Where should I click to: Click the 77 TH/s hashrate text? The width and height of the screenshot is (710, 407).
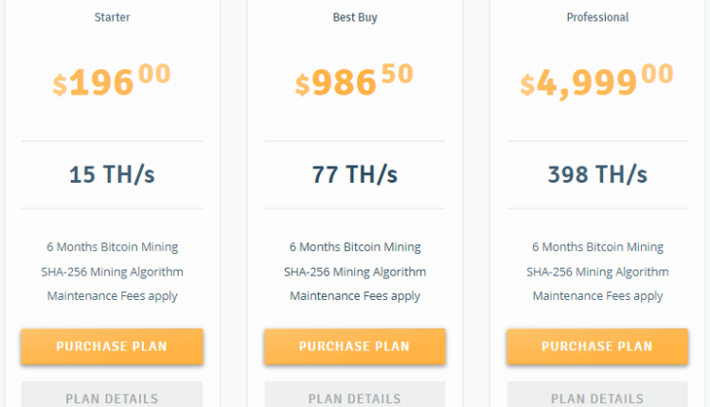(355, 175)
